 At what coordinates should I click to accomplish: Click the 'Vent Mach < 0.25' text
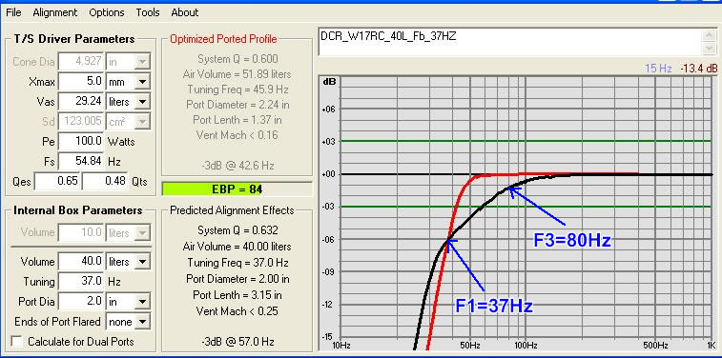tap(237, 311)
